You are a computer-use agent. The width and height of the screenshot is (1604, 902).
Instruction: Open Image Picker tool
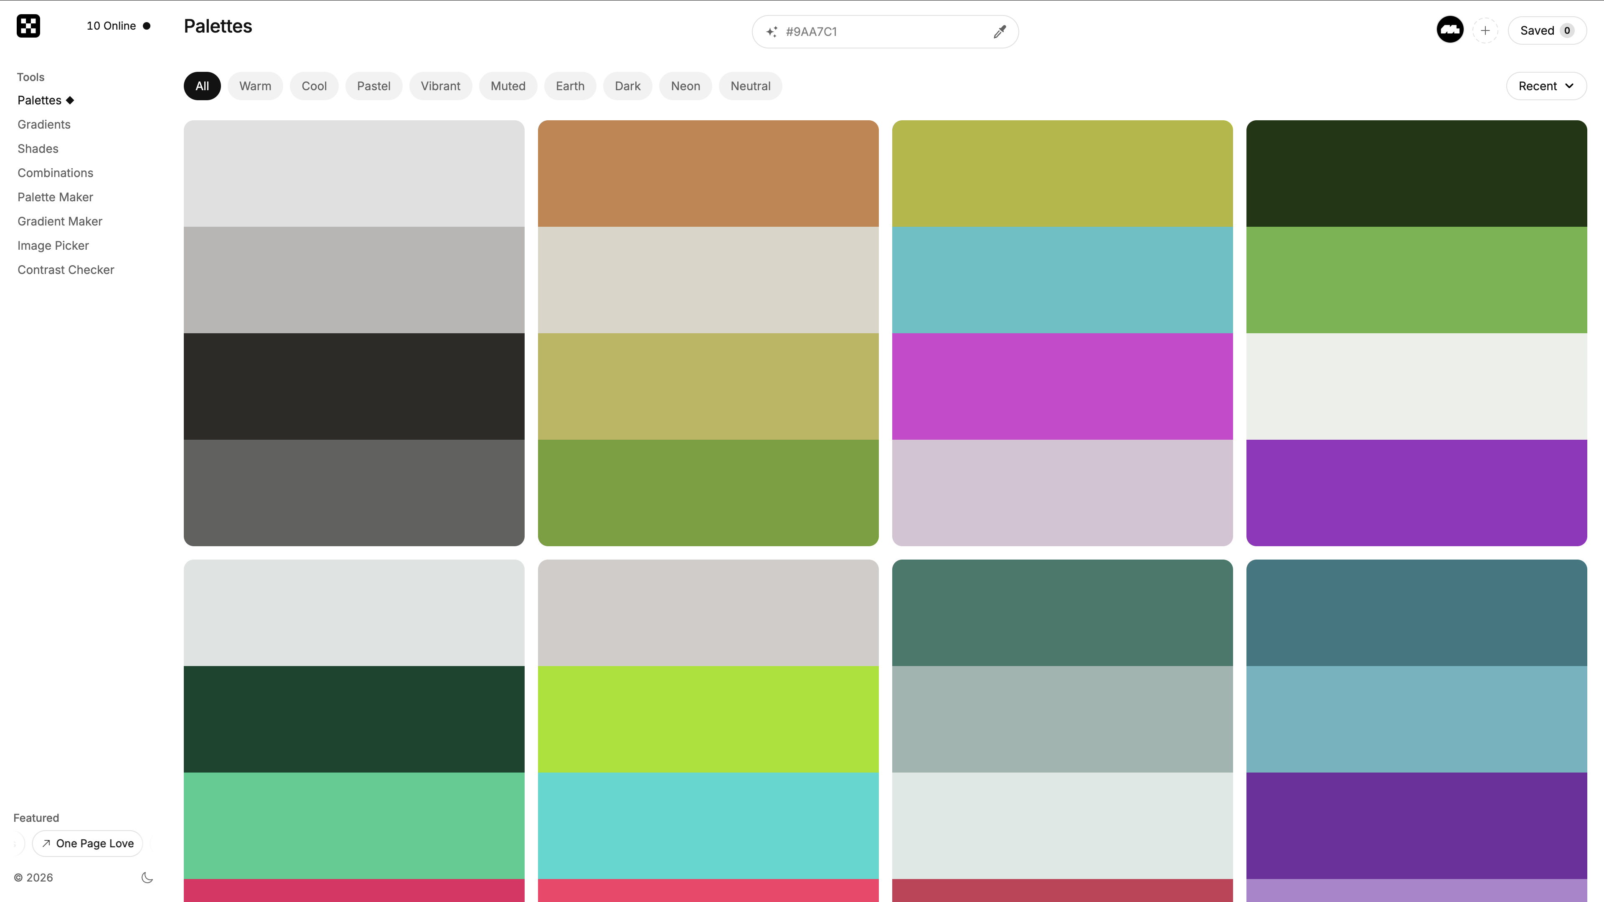[x=53, y=246]
